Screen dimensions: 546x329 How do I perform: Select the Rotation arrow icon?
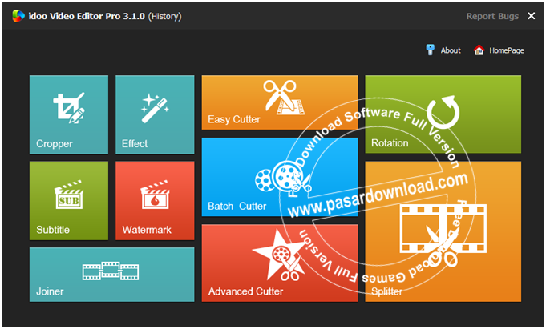[x=443, y=112]
